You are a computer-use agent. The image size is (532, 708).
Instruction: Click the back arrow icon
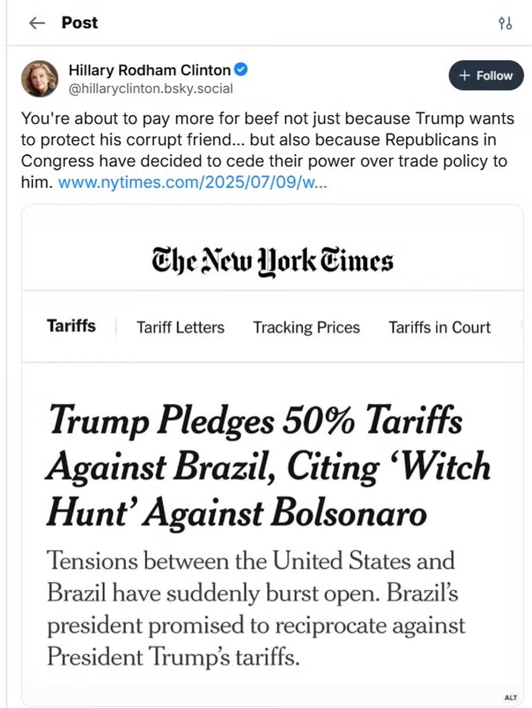(37, 23)
